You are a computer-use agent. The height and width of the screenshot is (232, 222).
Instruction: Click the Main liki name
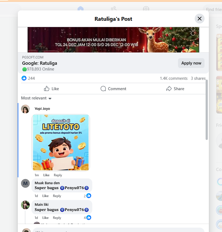click(x=42, y=204)
